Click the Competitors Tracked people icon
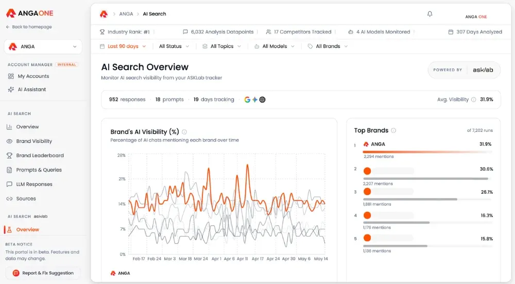This screenshot has width=515, height=284. 268,32
